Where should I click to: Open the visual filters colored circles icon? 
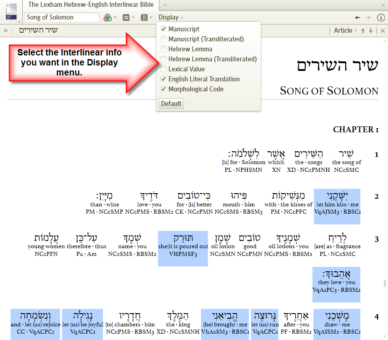pyautogui.click(x=107, y=18)
